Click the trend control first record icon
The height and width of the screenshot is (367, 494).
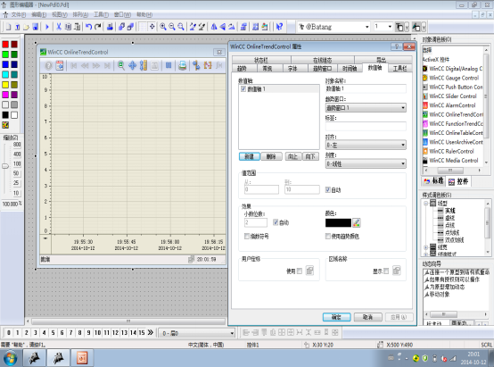74,66
